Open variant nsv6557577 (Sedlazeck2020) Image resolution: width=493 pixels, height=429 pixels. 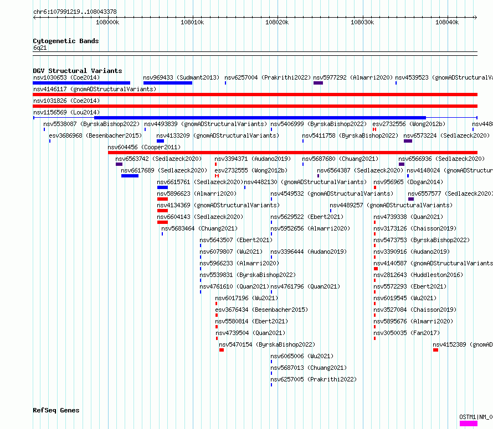(x=450, y=193)
